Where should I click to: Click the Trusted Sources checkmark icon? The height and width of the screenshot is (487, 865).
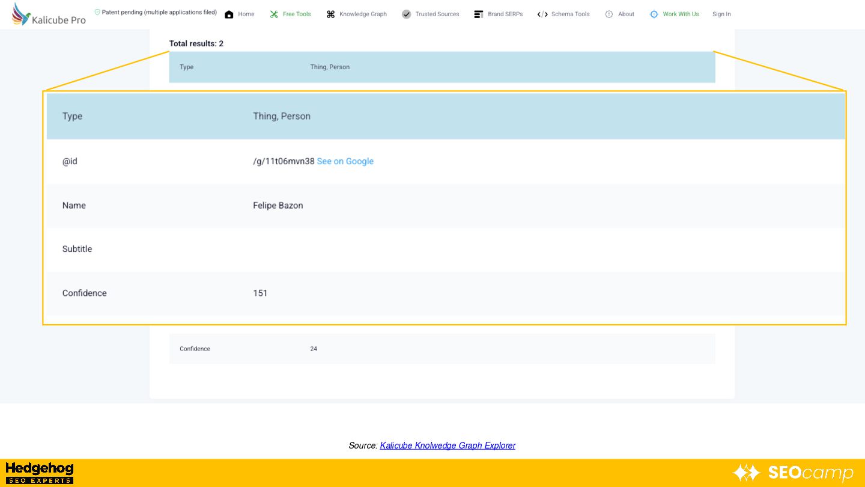(407, 14)
